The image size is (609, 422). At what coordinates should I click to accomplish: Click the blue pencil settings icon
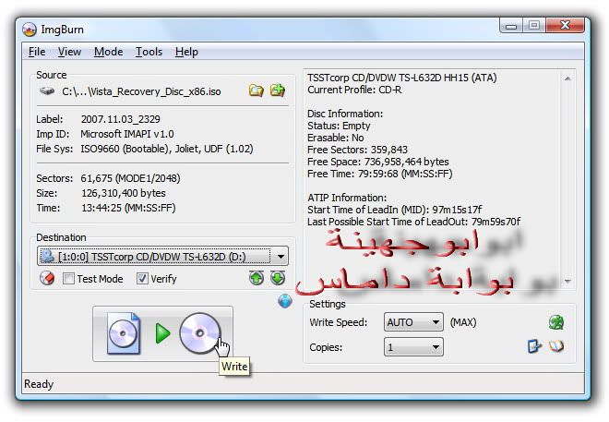tap(534, 346)
